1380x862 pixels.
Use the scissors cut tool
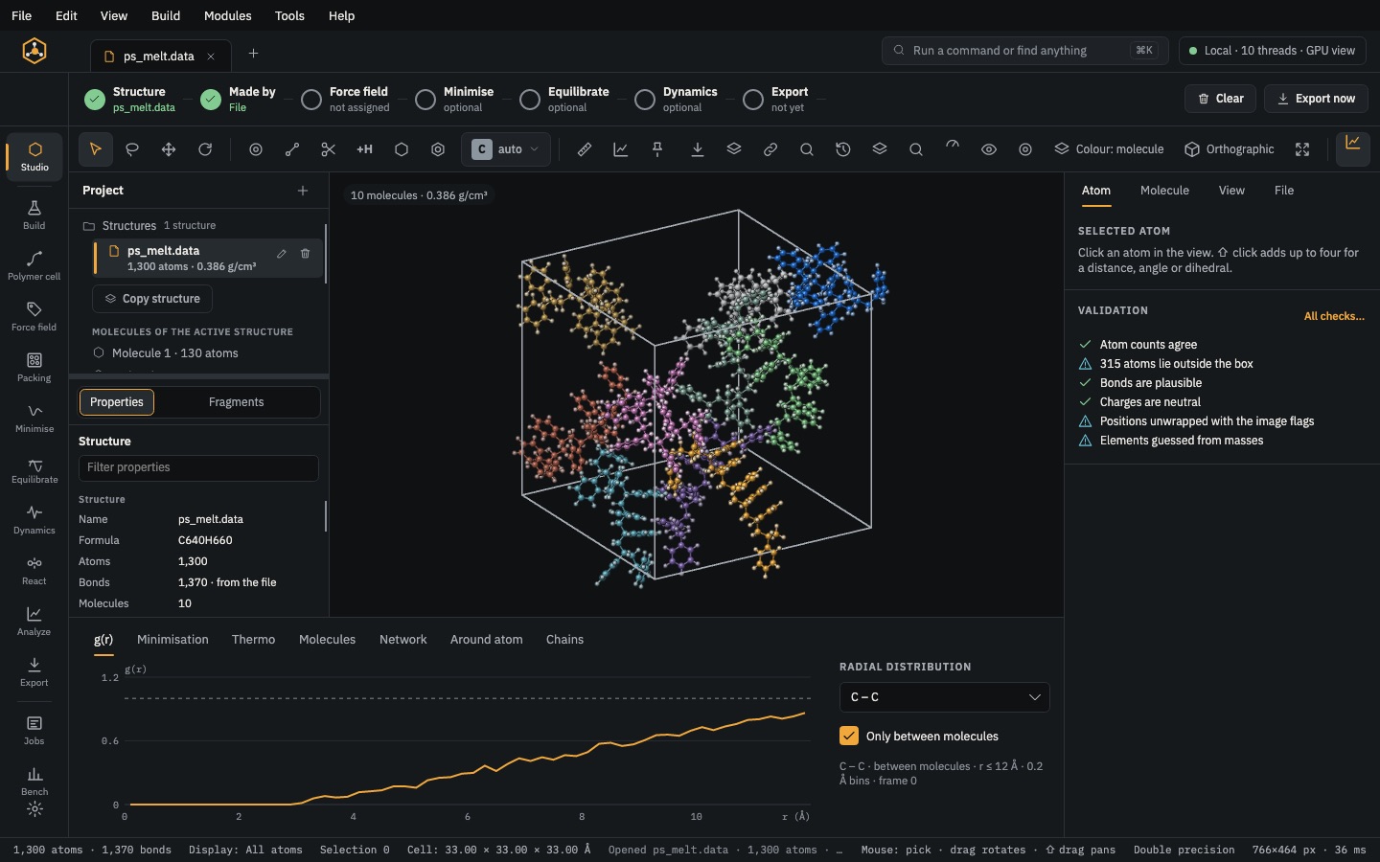329,149
